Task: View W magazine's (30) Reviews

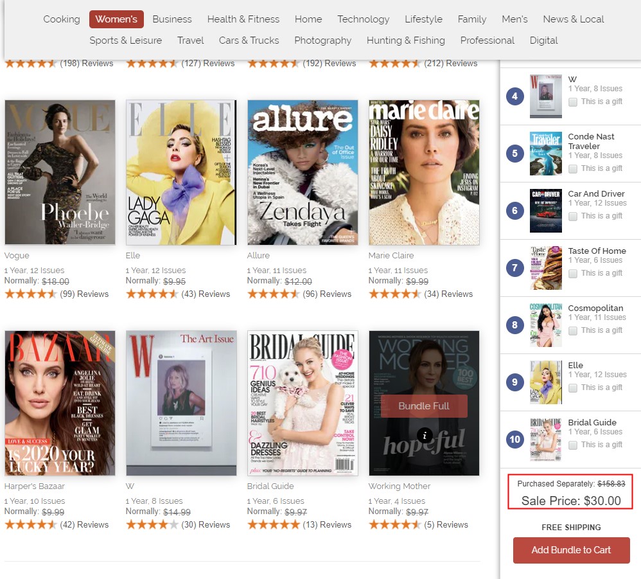Action: coord(178,524)
